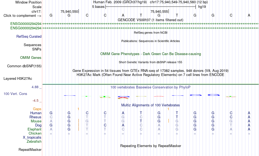Click the scale bar line
Viewport: 259px width, 156px height.
pyautogui.click(x=151, y=7)
